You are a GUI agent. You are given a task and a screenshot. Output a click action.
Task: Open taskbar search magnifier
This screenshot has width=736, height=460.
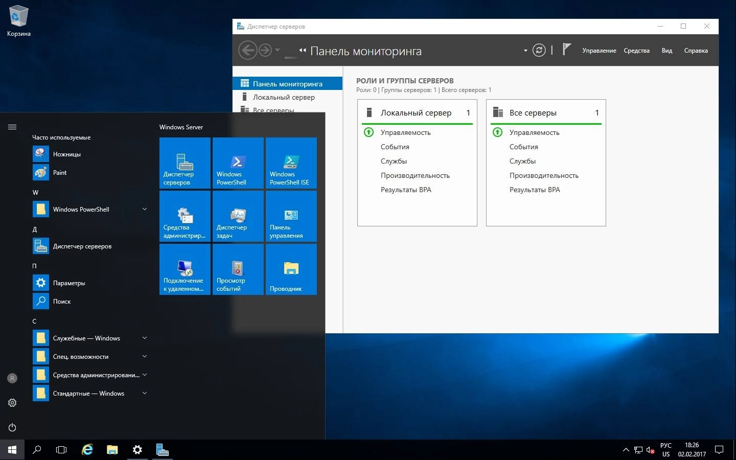[37, 450]
